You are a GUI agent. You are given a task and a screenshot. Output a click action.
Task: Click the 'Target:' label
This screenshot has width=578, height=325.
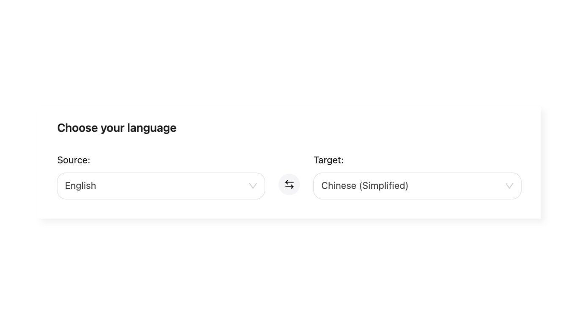click(x=328, y=160)
